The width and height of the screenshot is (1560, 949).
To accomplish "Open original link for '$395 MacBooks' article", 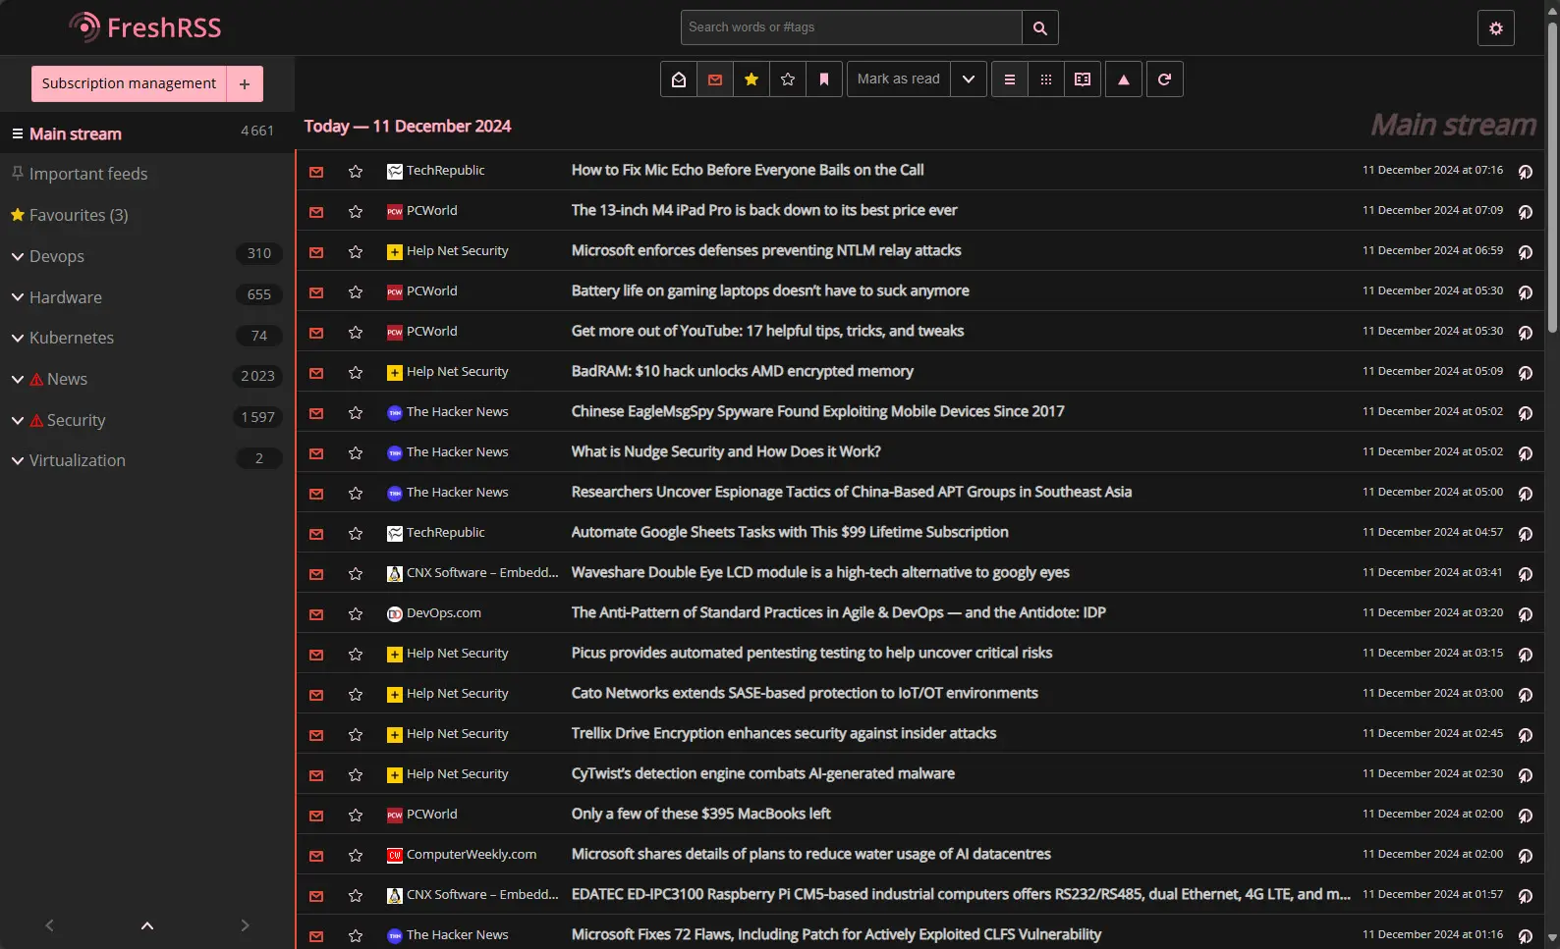I will [1526, 816].
